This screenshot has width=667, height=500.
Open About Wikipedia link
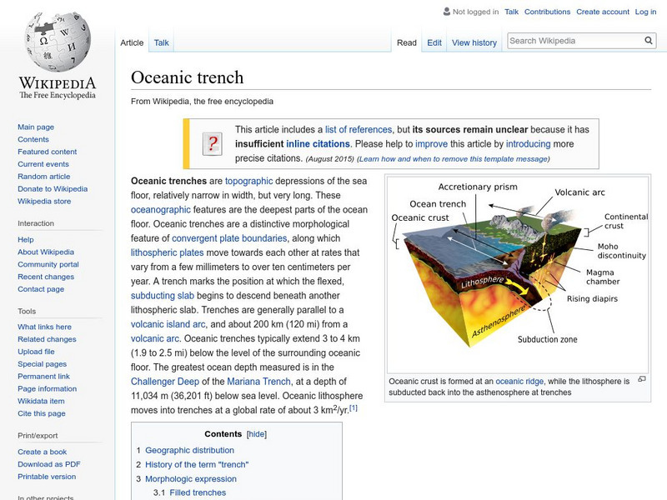46,252
